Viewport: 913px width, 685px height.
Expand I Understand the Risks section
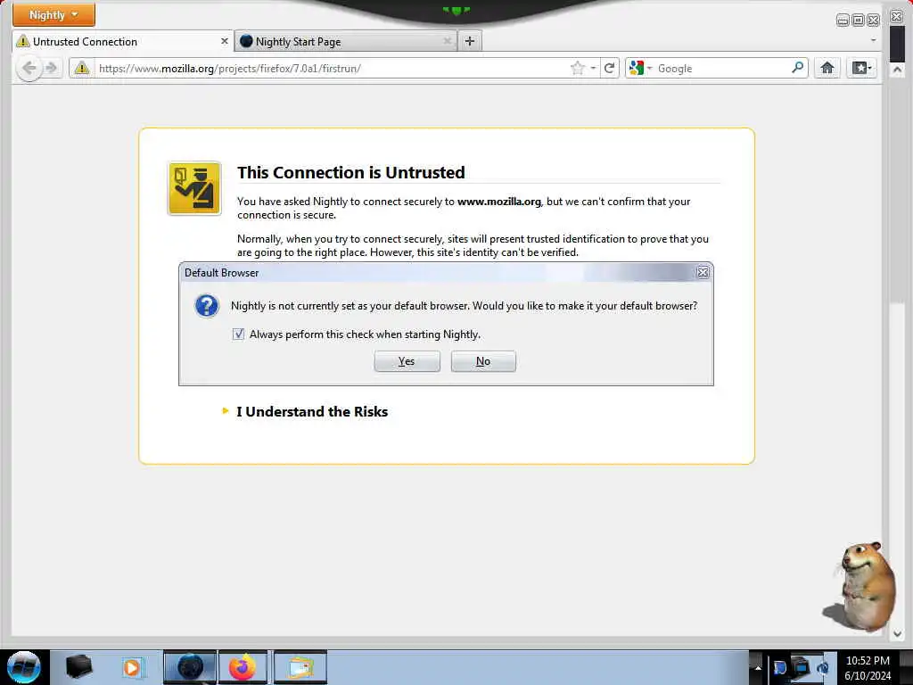312,412
